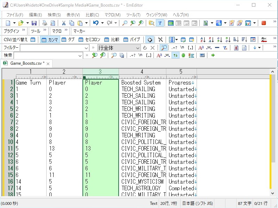Click spell check Abc icon
Image resolution: width=278 pixels, height=208 pixels.
click(264, 40)
